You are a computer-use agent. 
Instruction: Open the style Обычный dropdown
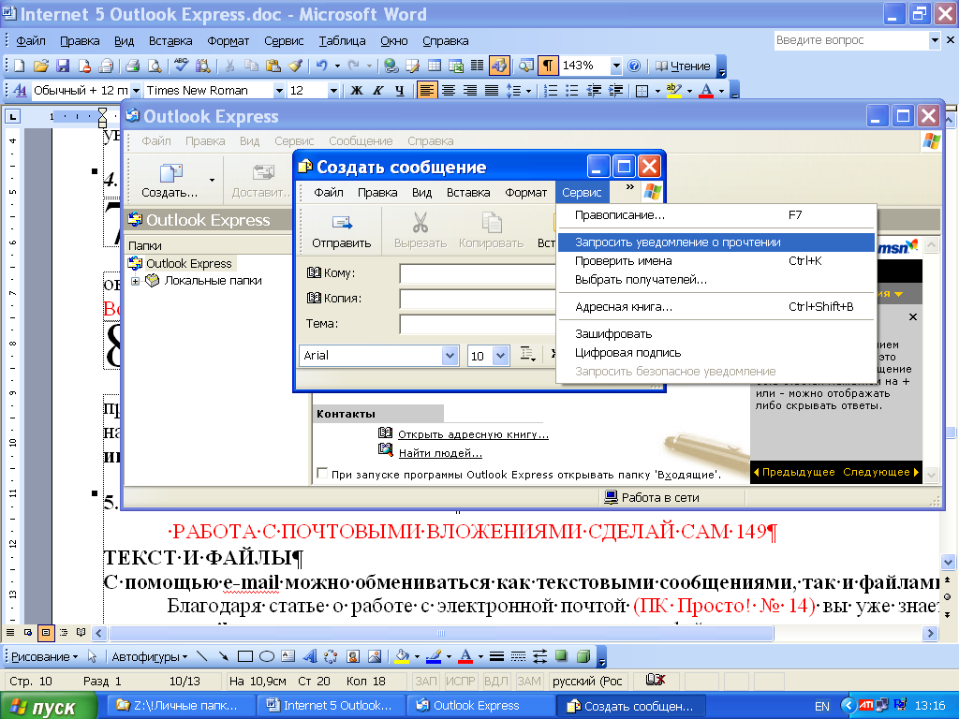(136, 91)
